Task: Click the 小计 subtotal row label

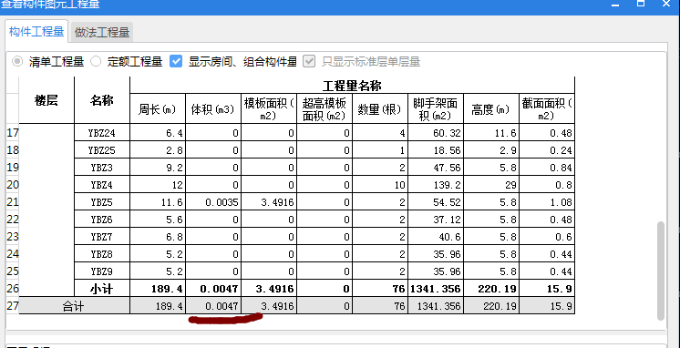Action: (x=102, y=289)
